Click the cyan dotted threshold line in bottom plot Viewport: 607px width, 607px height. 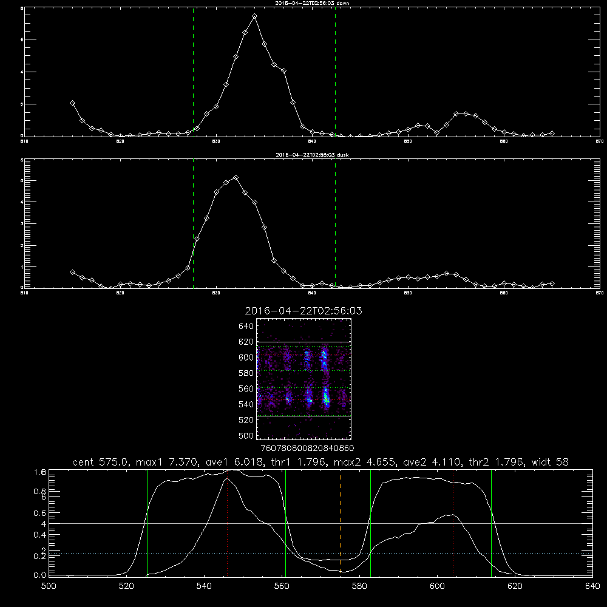click(x=320, y=553)
